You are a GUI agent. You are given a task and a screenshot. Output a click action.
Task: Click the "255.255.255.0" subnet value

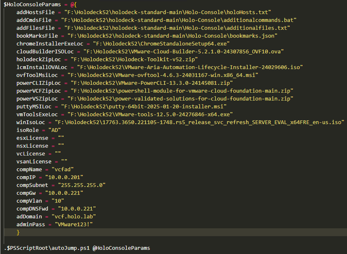coord(82,185)
